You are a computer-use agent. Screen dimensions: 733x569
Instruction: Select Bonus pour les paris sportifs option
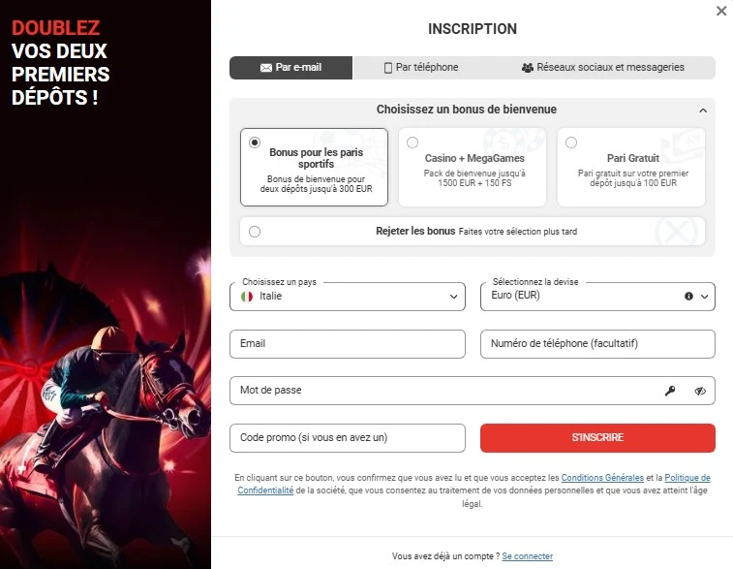click(255, 142)
